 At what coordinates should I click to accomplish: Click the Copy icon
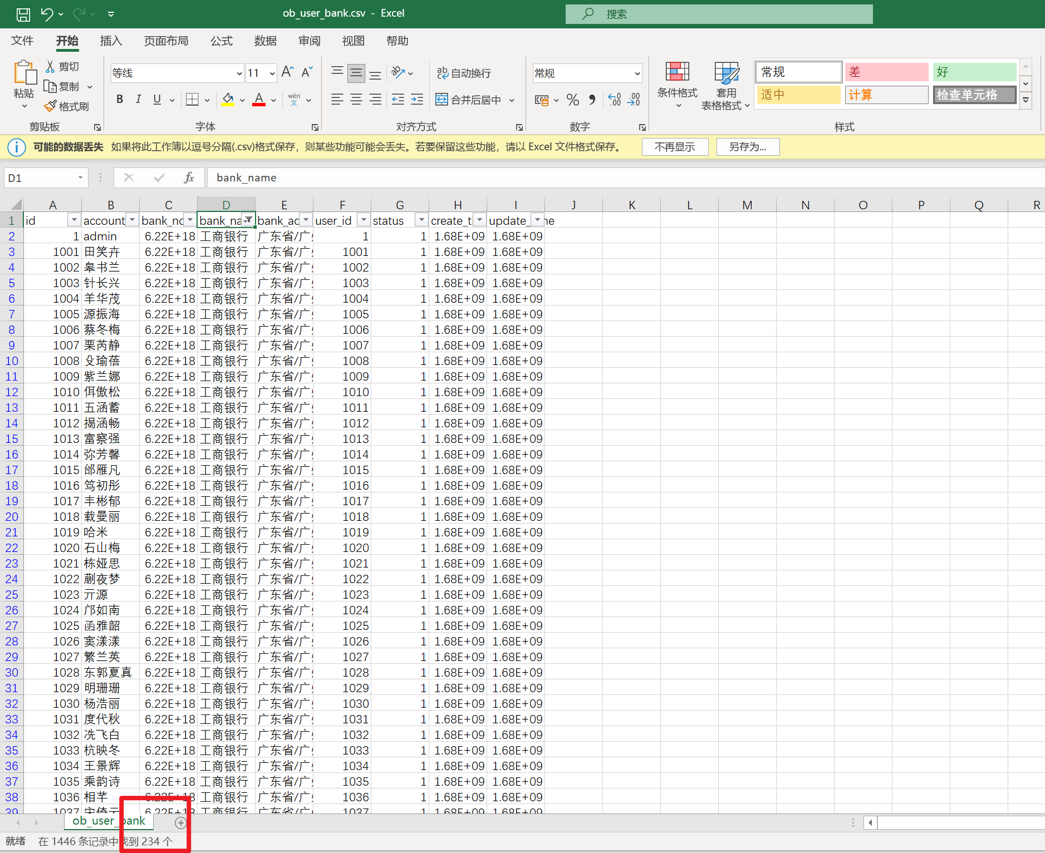click(x=50, y=86)
